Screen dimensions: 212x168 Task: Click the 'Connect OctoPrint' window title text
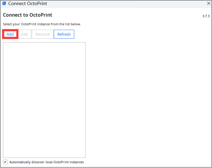[27, 4]
